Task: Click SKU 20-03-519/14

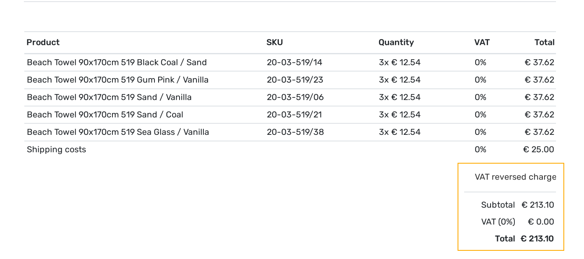Action: coord(294,62)
